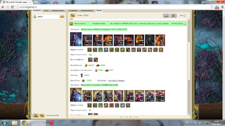Click unit thumbnail showing 417

pyautogui.click(x=118, y=96)
